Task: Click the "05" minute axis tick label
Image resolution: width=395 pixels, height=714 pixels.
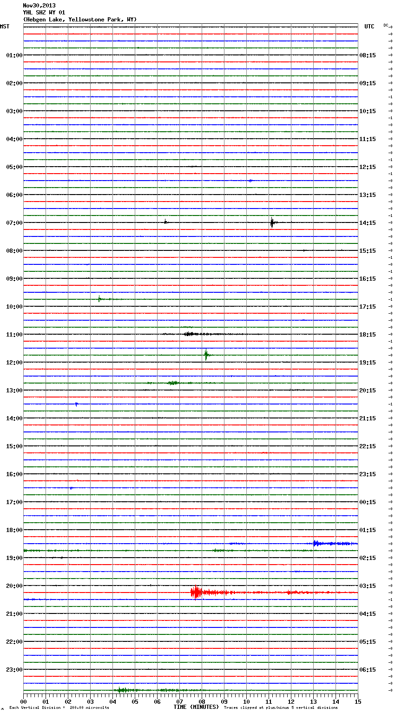Action: point(135,701)
